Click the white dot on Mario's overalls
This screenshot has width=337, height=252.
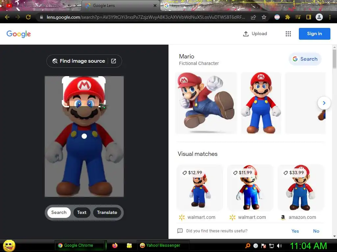click(x=84, y=136)
